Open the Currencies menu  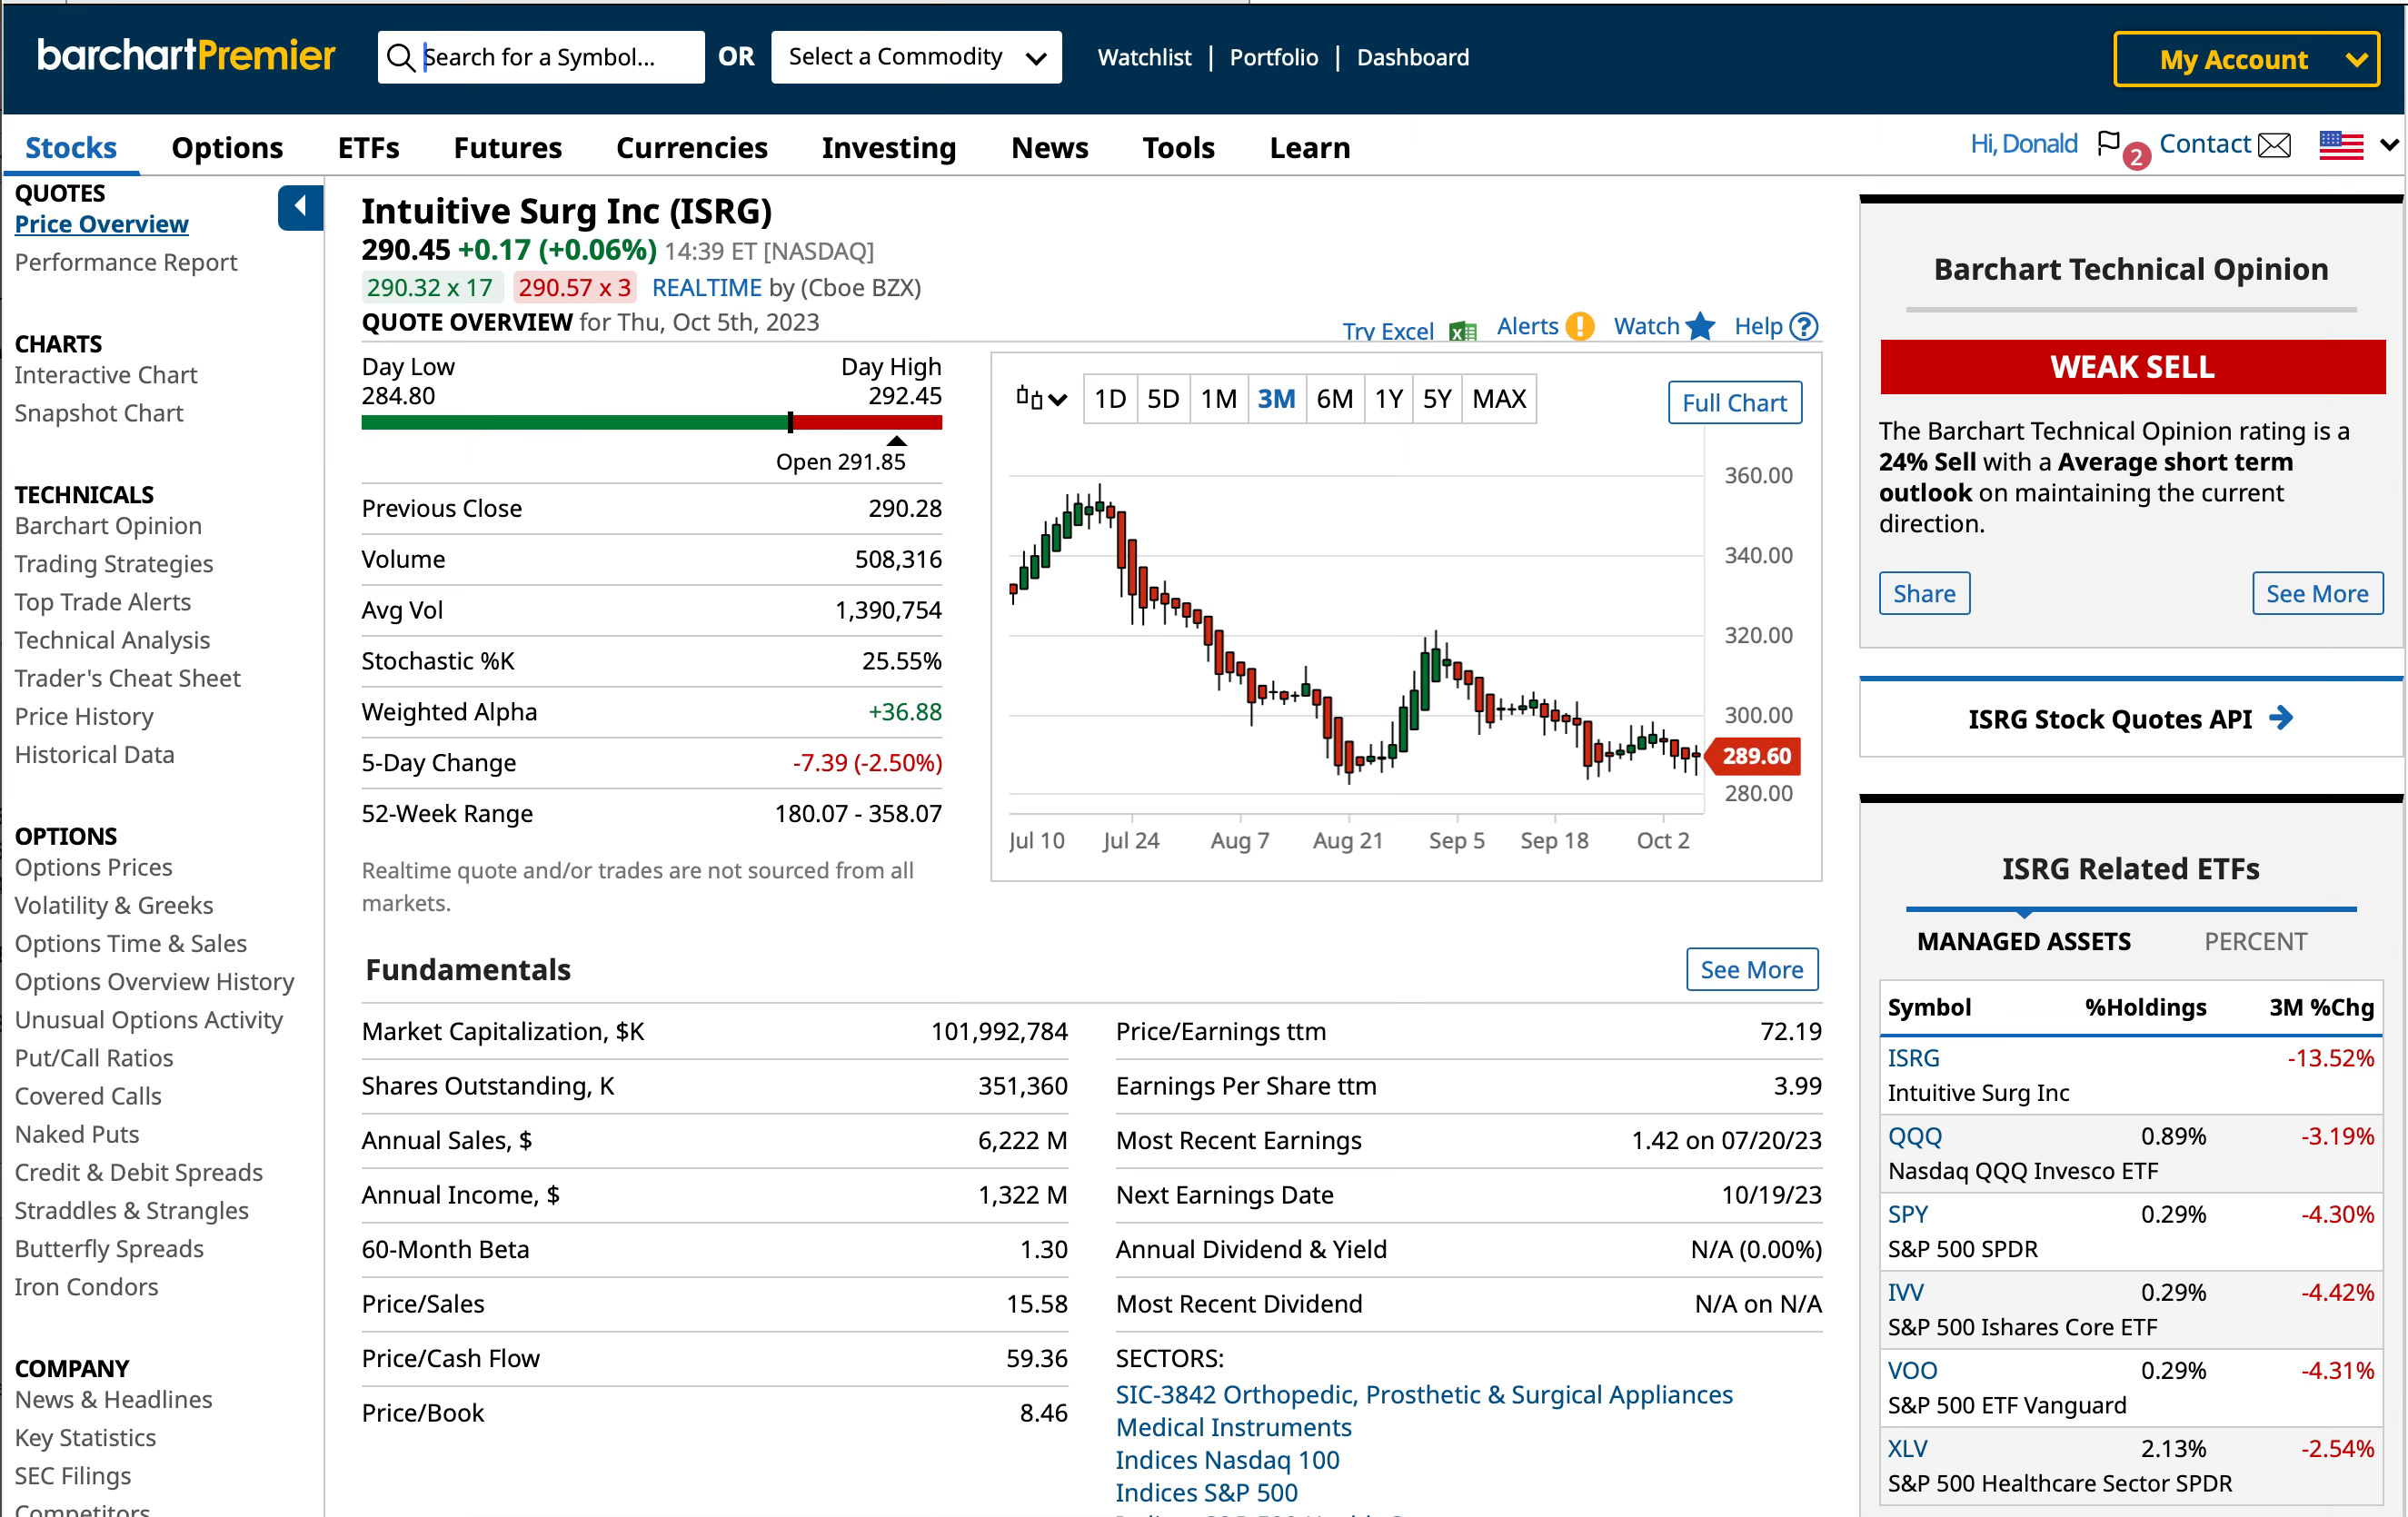692,148
